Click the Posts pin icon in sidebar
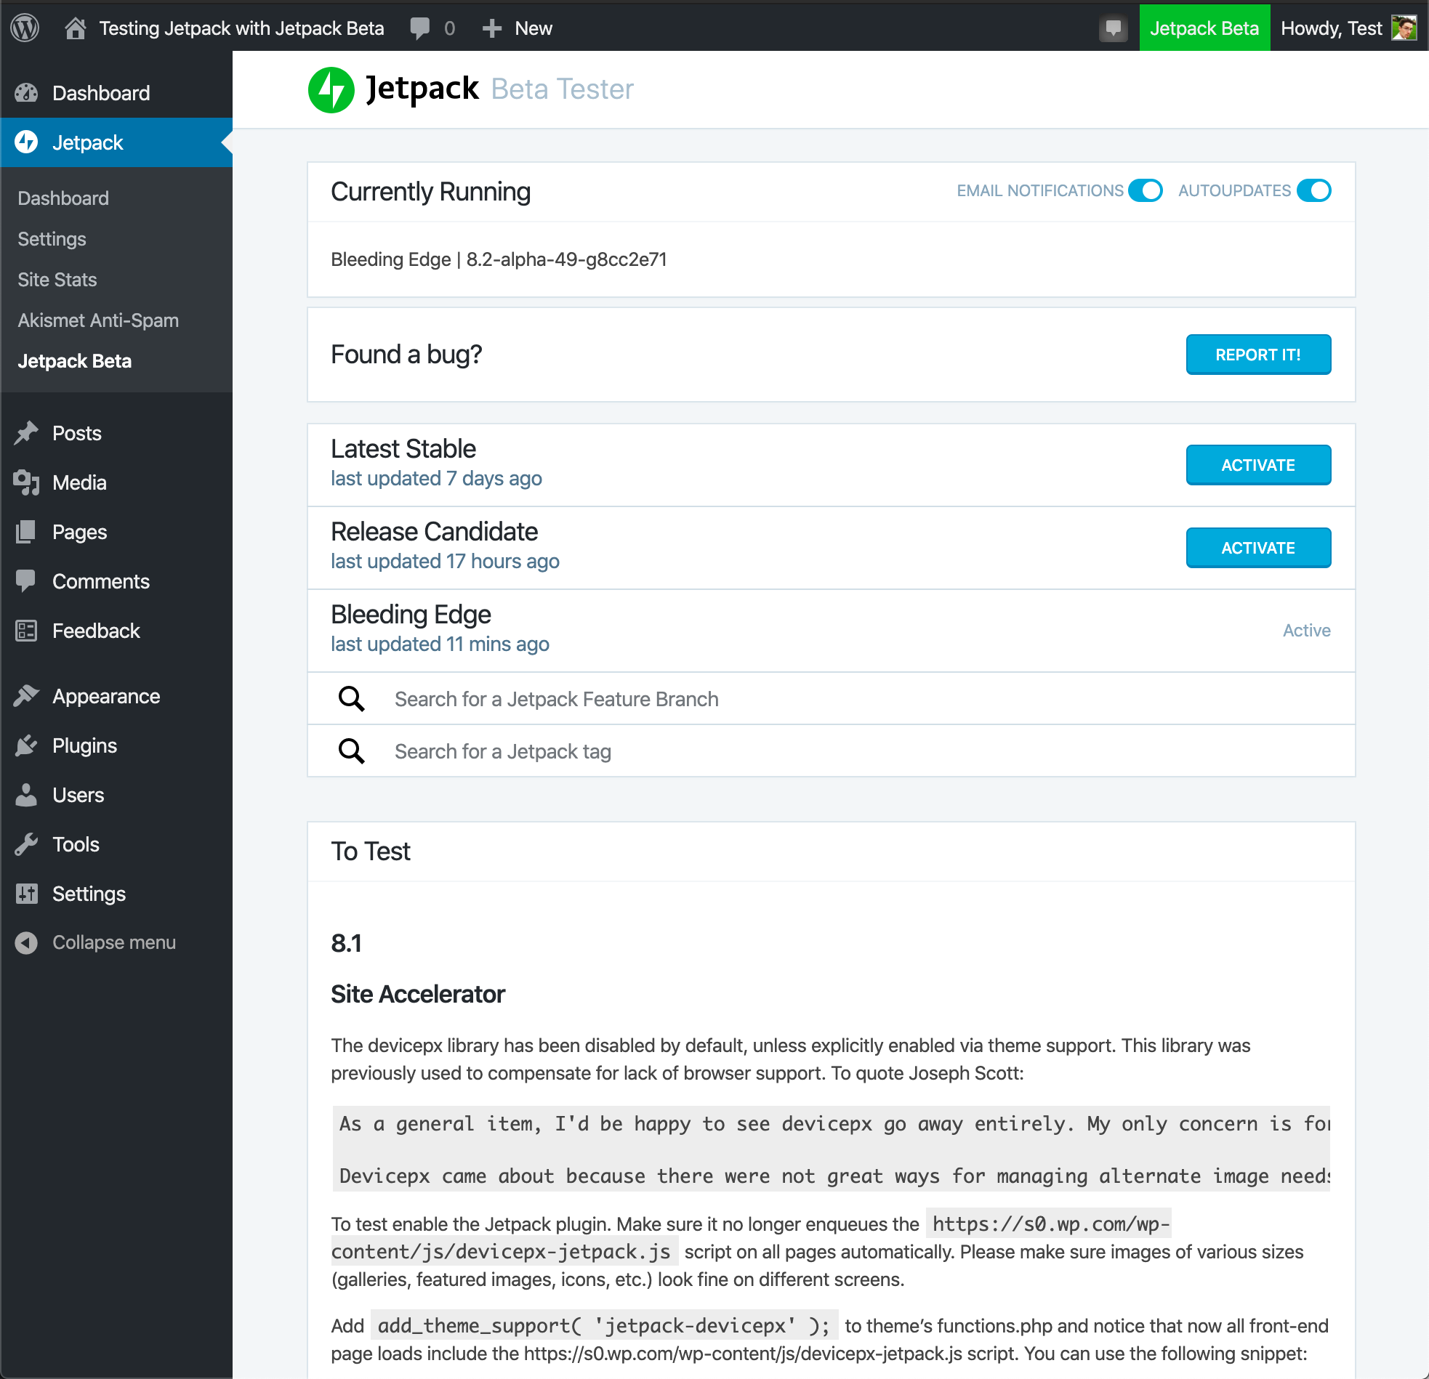Screen dimensions: 1429x1379 click(x=26, y=433)
